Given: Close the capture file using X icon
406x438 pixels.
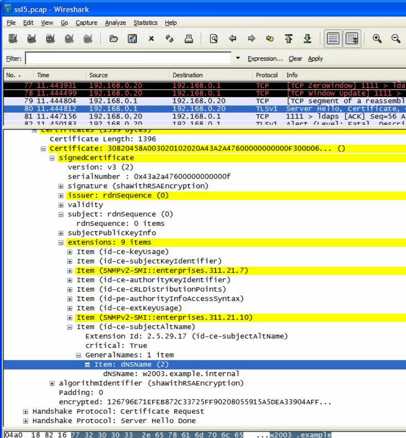Looking at the screenshot, I should click(151, 39).
